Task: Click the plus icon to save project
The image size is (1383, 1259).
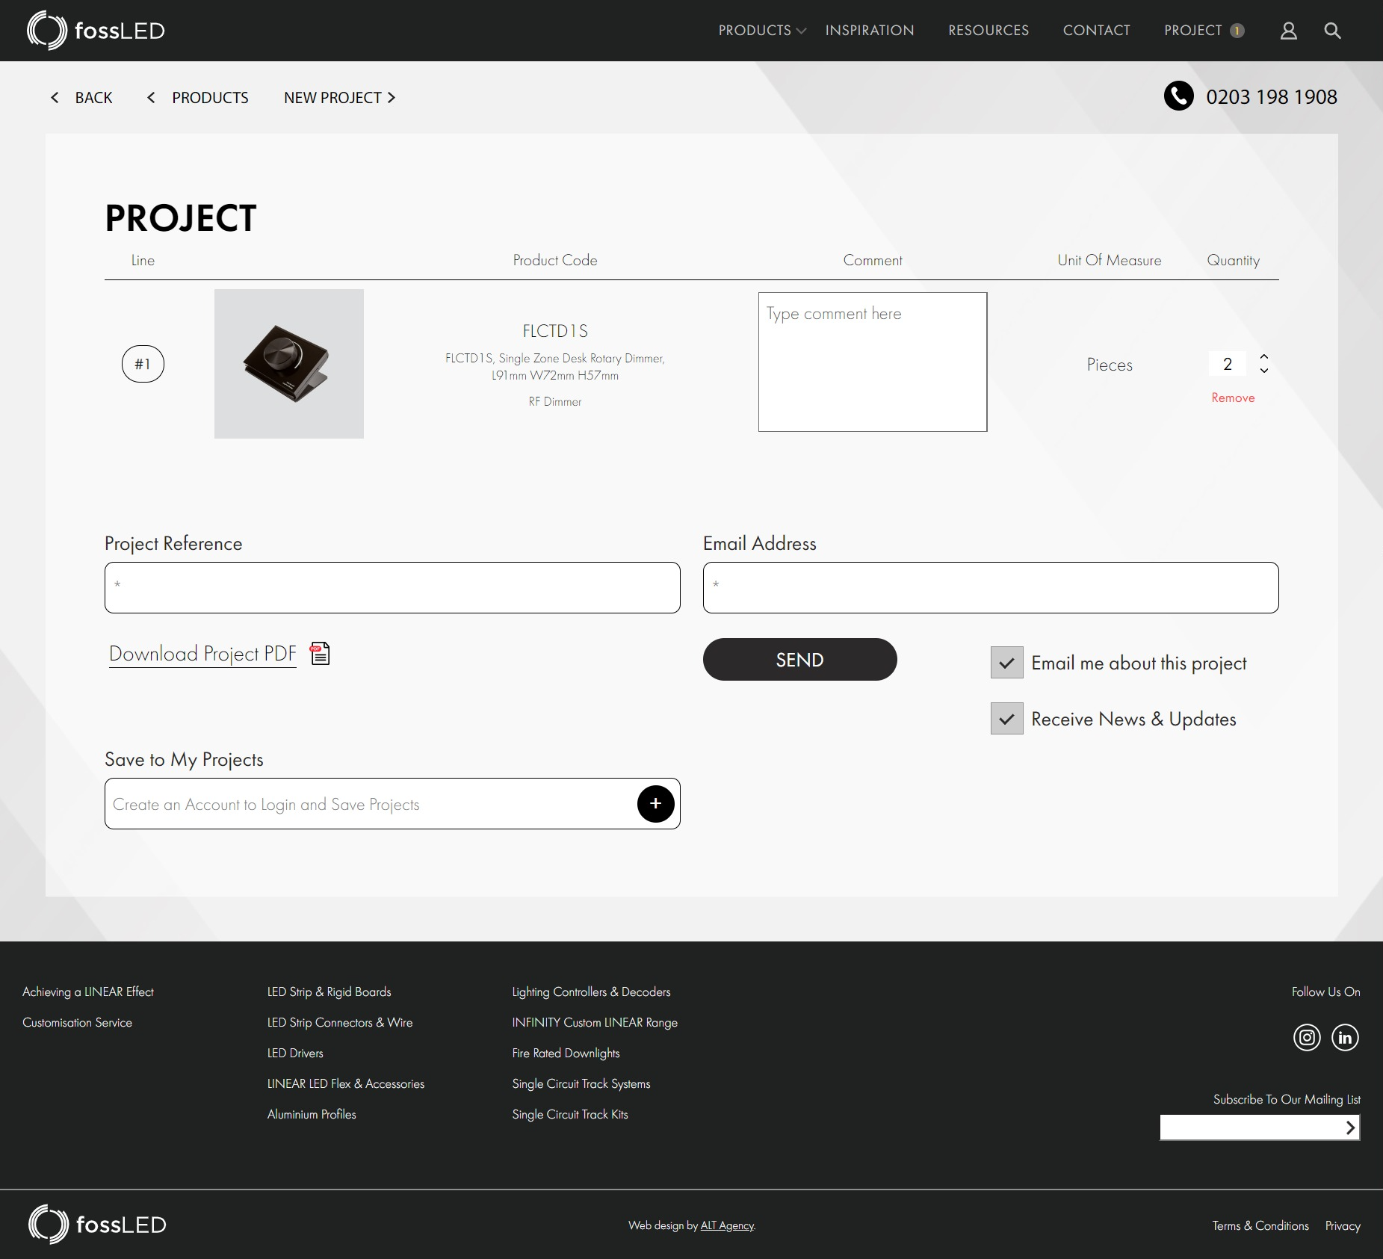Action: (655, 804)
